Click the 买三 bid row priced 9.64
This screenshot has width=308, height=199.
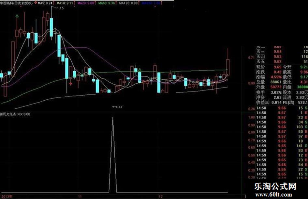tap(282, 52)
